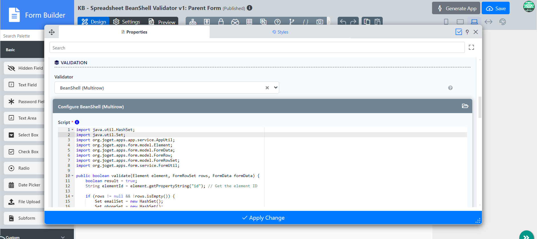The width and height of the screenshot is (537, 239).
Task: Click the theme palette icon in top toolbar
Action: click(502, 22)
